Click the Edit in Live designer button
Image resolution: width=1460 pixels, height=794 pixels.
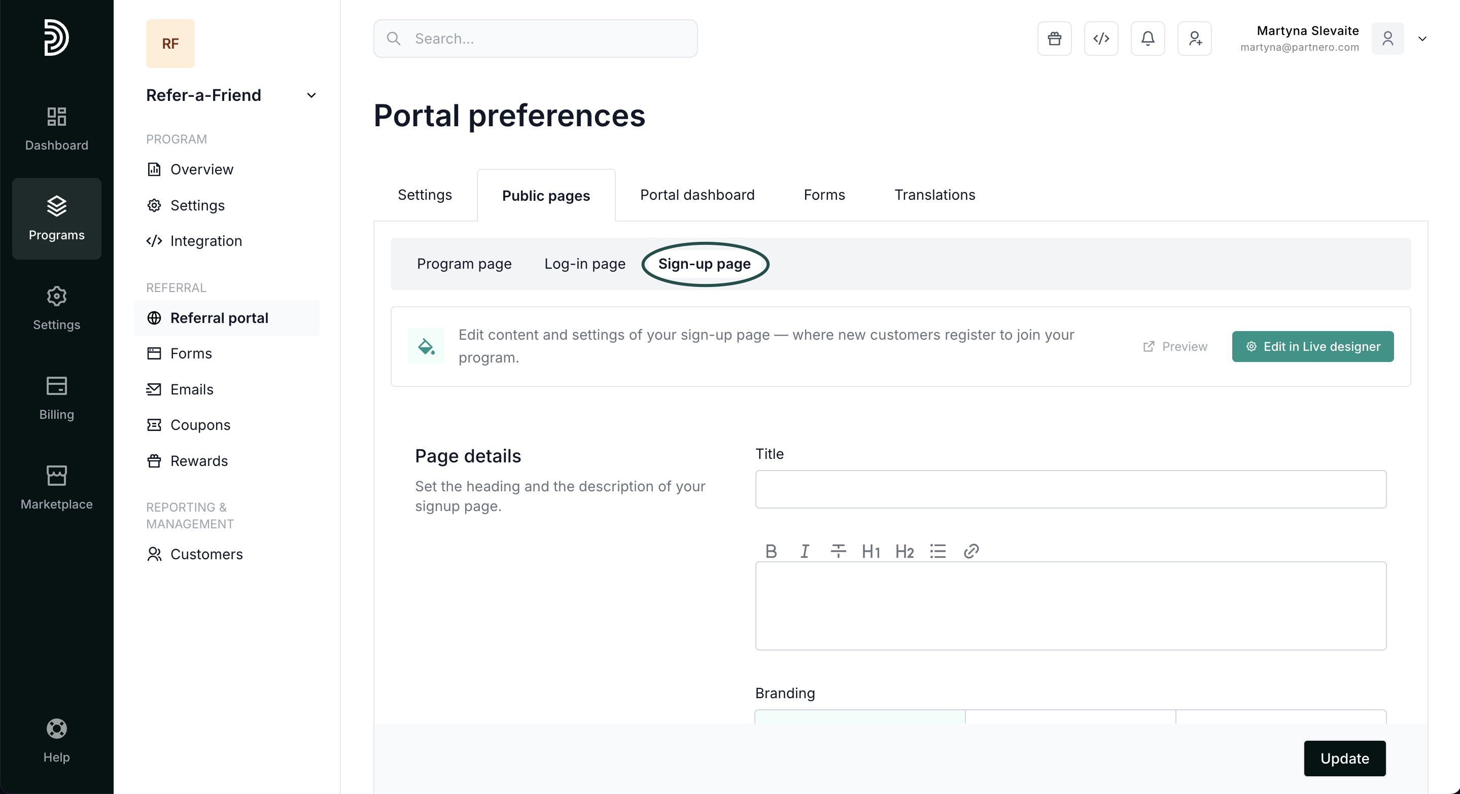1312,347
